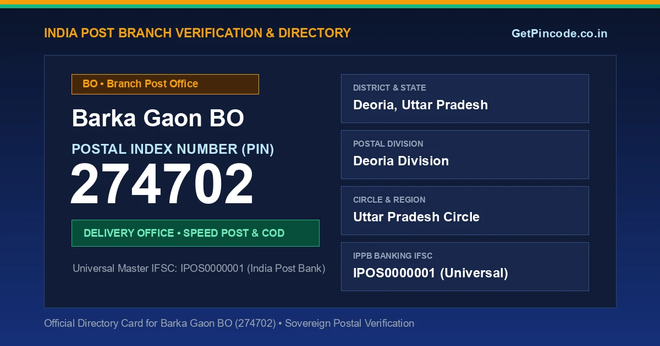660x346 pixels.
Task: Click the Deoria Division value
Action: coord(401,161)
